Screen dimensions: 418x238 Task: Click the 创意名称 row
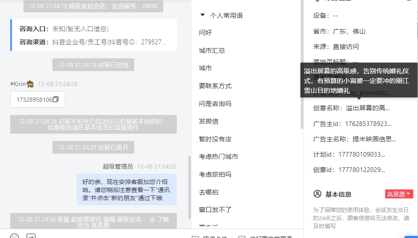tap(352, 108)
